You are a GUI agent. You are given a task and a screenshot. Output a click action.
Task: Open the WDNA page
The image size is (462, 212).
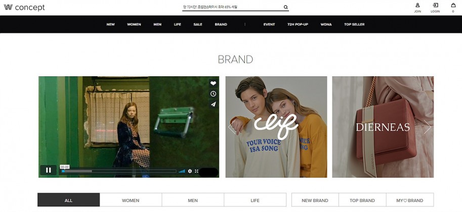[x=326, y=24]
